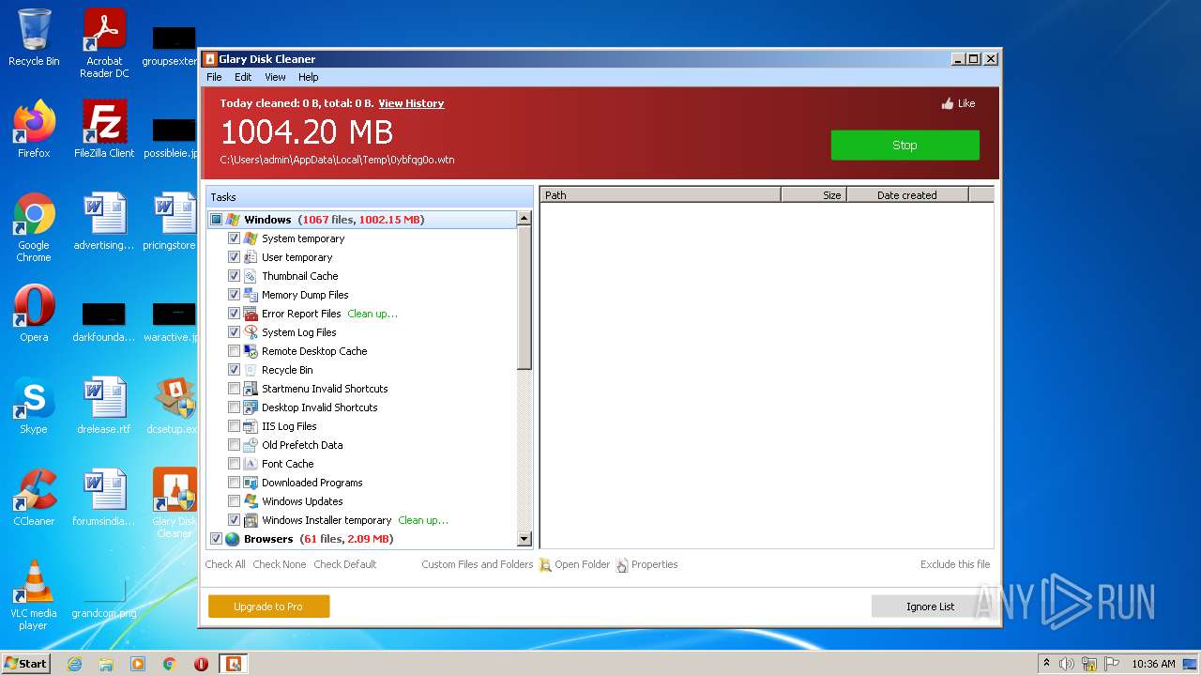The width and height of the screenshot is (1201, 676).
Task: Open drelease.rtf document on desktop
Action: tap(104, 406)
